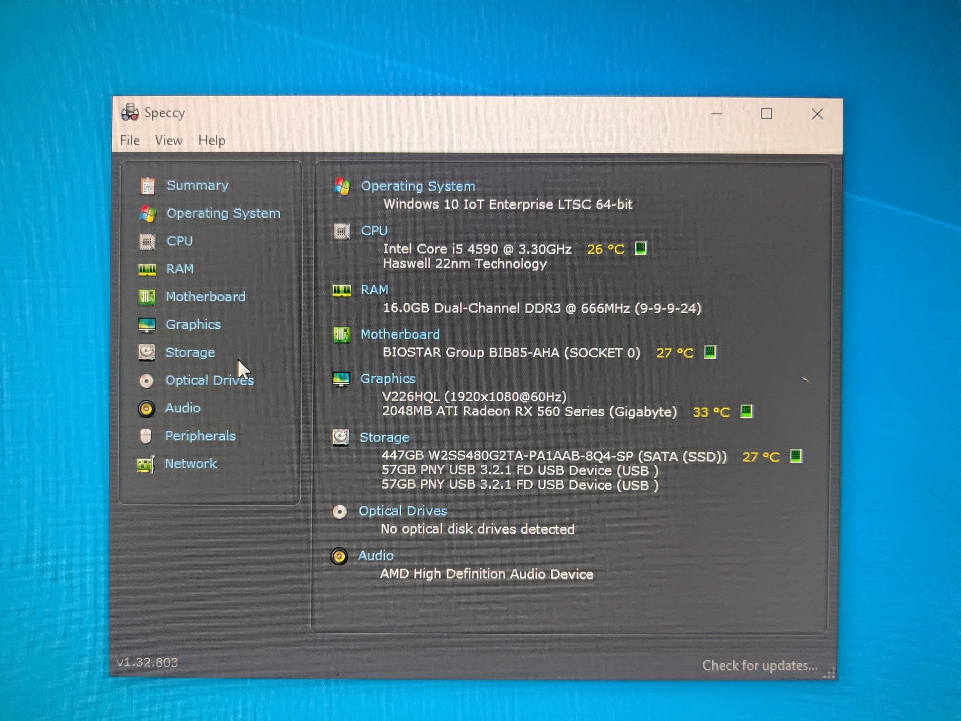Click the CPU heading in summary panel

pyautogui.click(x=374, y=230)
